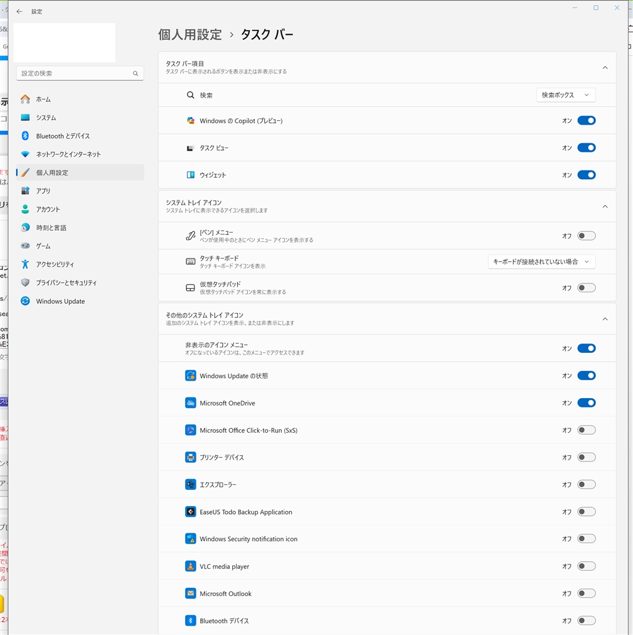Click the Microsoft Outlook envelope icon

(191, 593)
